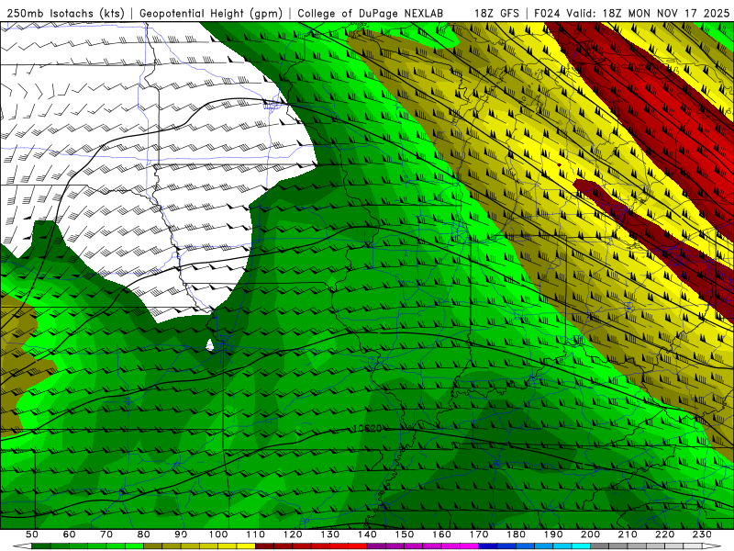Click the right arrow end of the color bar
Screen dimensions: 734x551
[712, 545]
